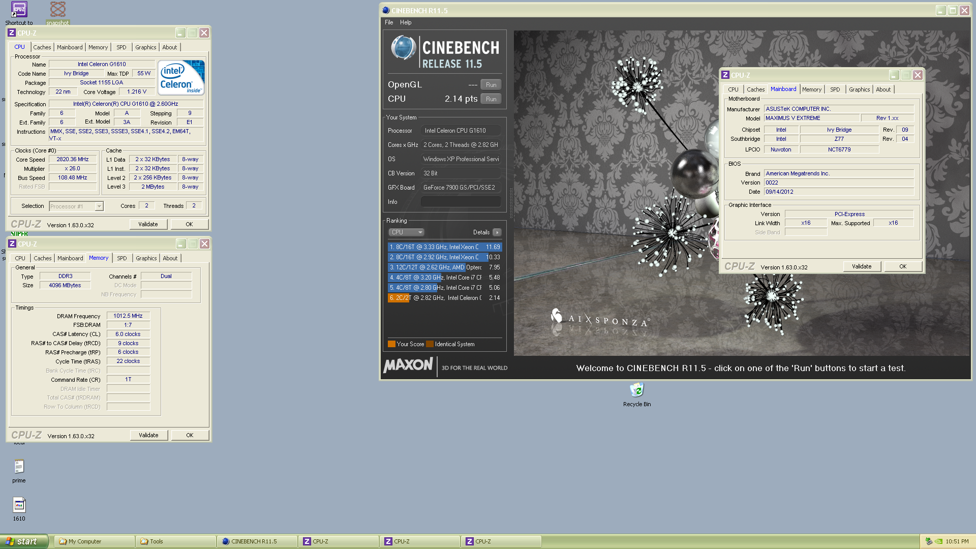The image size is (976, 549).
Task: Select ranking entry 8C/16T @ 3.33 GHz
Action: click(x=445, y=247)
